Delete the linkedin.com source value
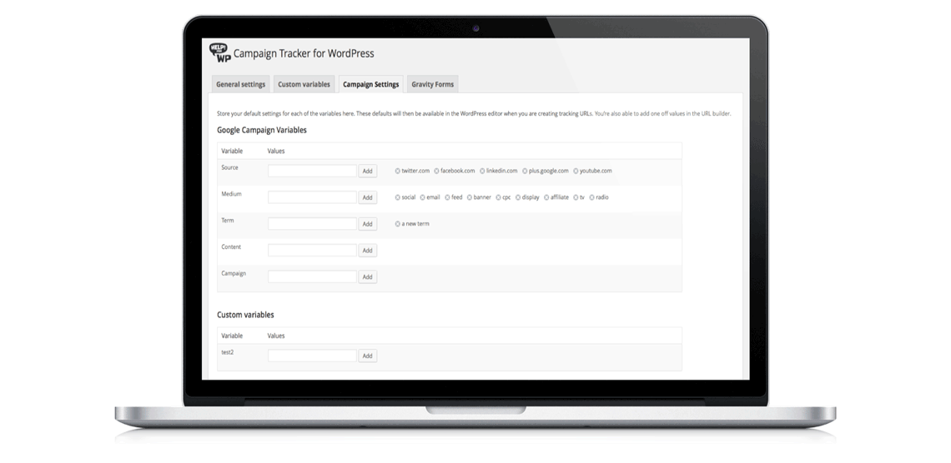This screenshot has width=951, height=463. click(482, 171)
